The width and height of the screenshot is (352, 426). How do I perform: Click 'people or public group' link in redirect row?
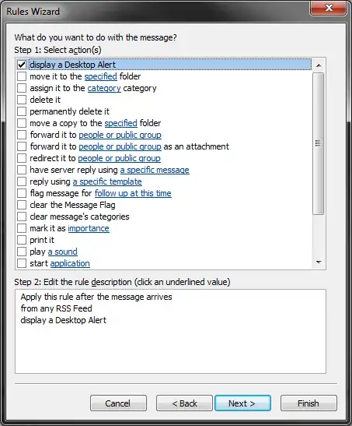point(119,158)
